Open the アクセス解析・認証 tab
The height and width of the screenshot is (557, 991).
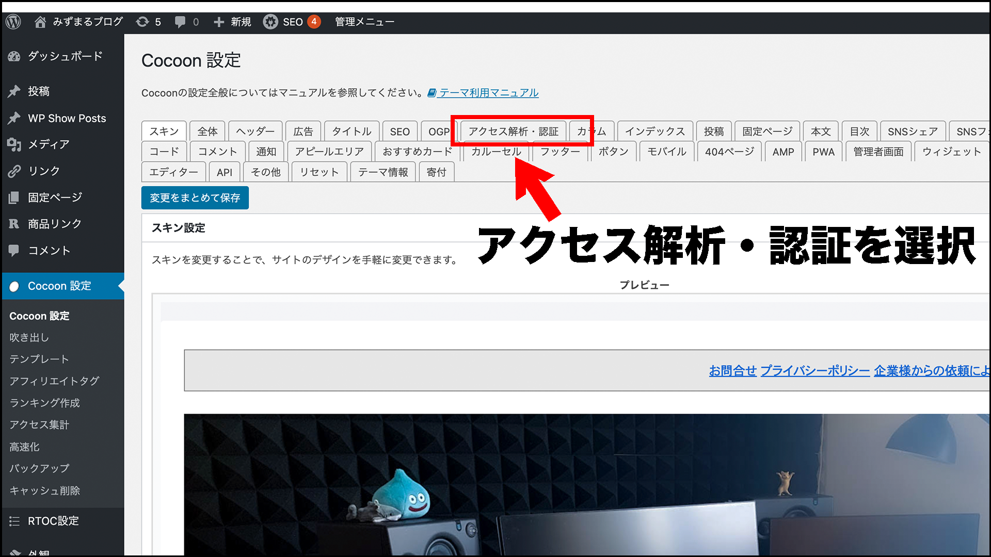pos(513,132)
